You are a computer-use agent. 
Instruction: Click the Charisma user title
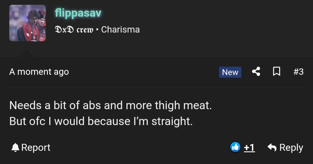click(x=120, y=30)
